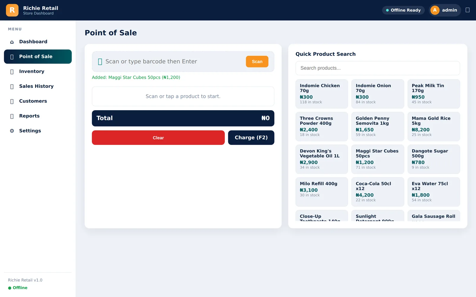This screenshot has height=297, width=476.
Task: Open the Dashboard home icon
Action: pyautogui.click(x=12, y=42)
